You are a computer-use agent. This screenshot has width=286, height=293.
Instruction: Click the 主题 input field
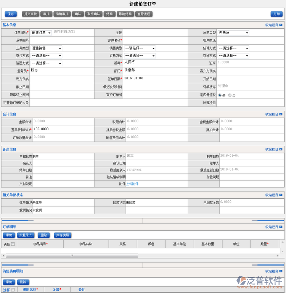[156, 33]
